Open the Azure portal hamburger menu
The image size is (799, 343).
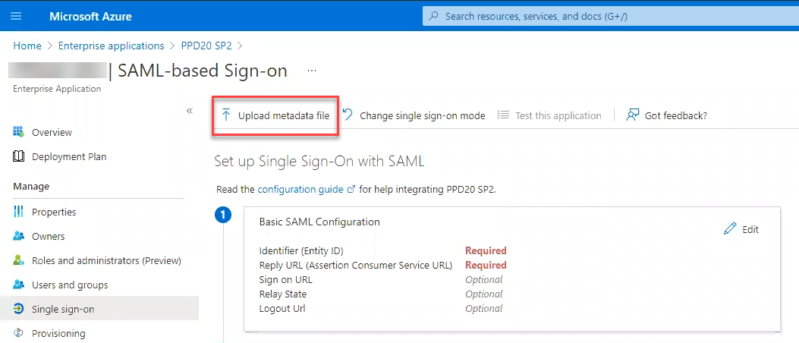pos(16,16)
